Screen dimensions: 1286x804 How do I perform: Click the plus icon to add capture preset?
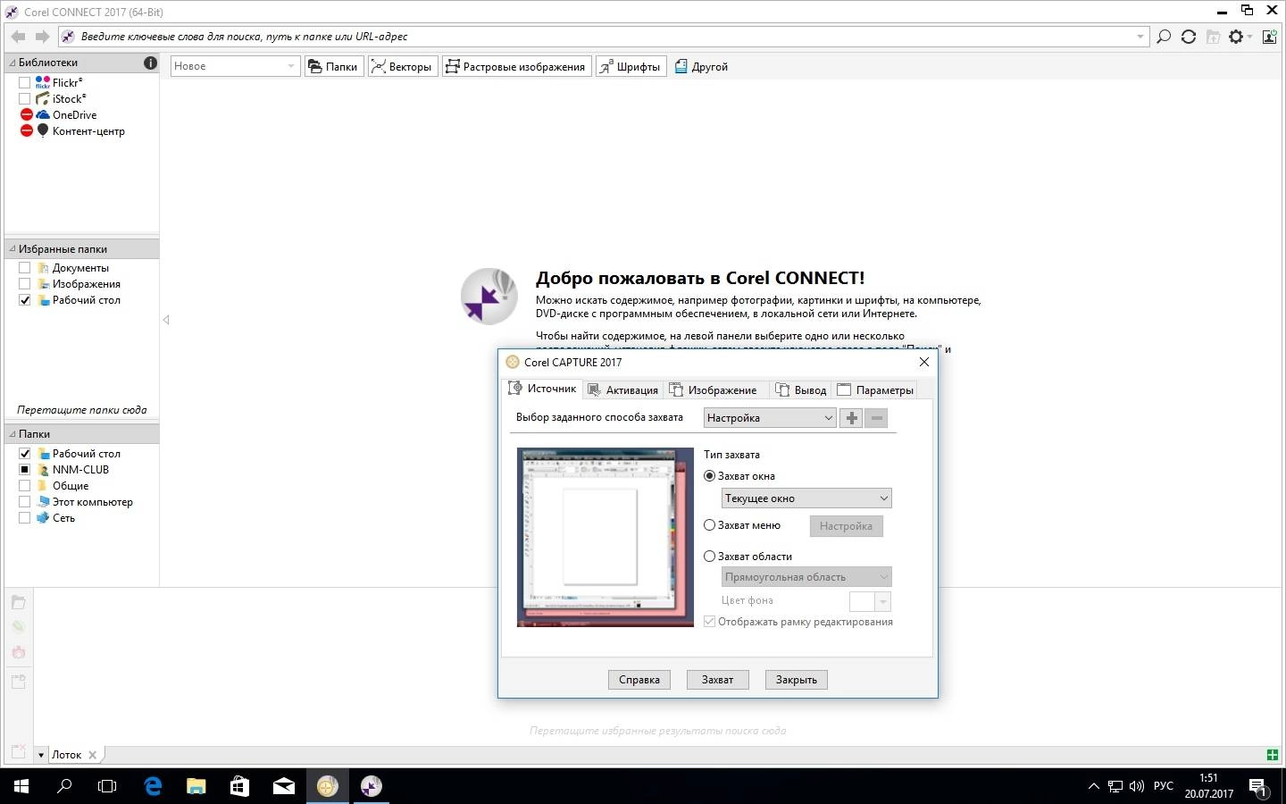(x=851, y=418)
